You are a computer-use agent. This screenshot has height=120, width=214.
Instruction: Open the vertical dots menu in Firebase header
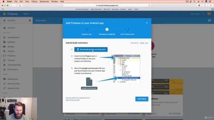(203, 14)
